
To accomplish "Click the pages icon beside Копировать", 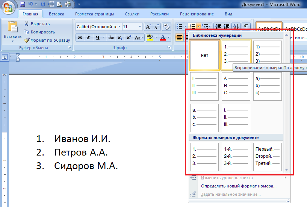I will (26, 32).
